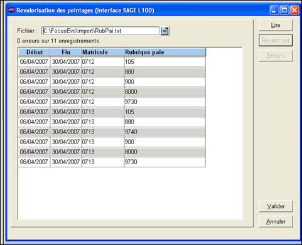
Task: Select rubrique 105 cell for matricule 0712
Action: (165, 62)
